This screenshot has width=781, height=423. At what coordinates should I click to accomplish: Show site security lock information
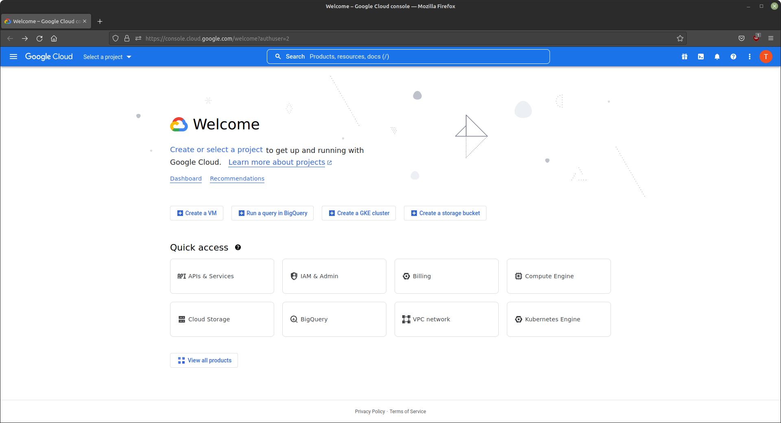[127, 38]
